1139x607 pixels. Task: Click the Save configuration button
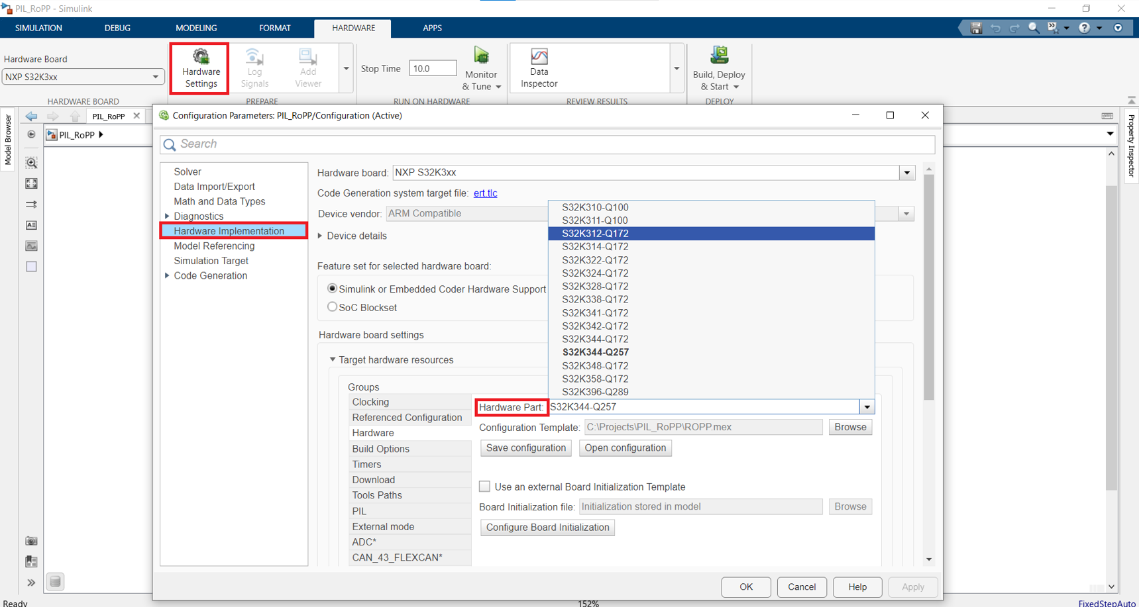[525, 447]
